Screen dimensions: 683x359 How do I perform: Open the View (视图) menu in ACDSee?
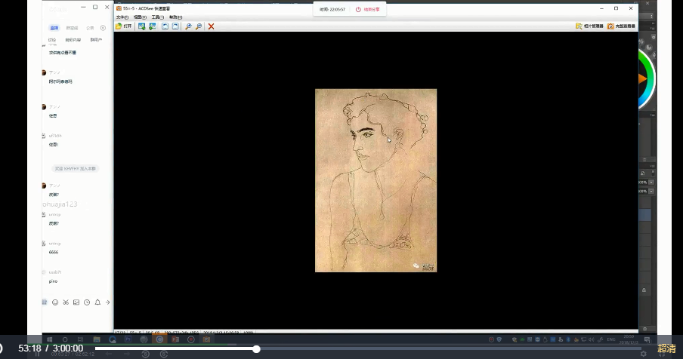[140, 17]
